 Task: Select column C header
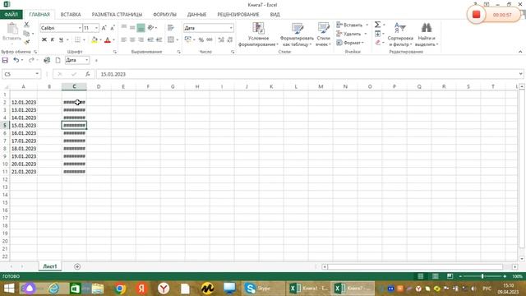click(74, 86)
